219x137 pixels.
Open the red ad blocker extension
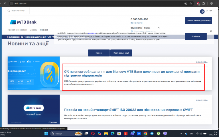click(x=198, y=4)
